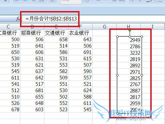Select cell with value 650
165x124 pixels.
coord(10,52)
